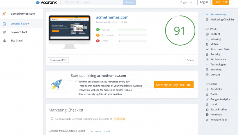Click the Become an Expert link

point(100,131)
